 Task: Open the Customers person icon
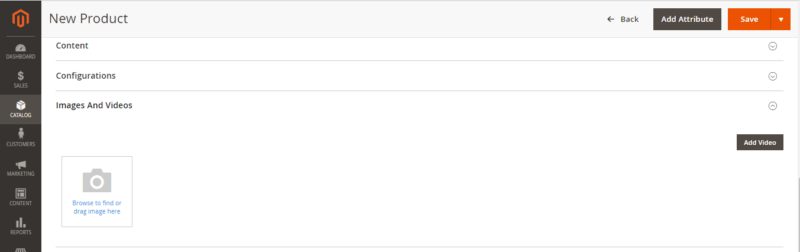21,134
